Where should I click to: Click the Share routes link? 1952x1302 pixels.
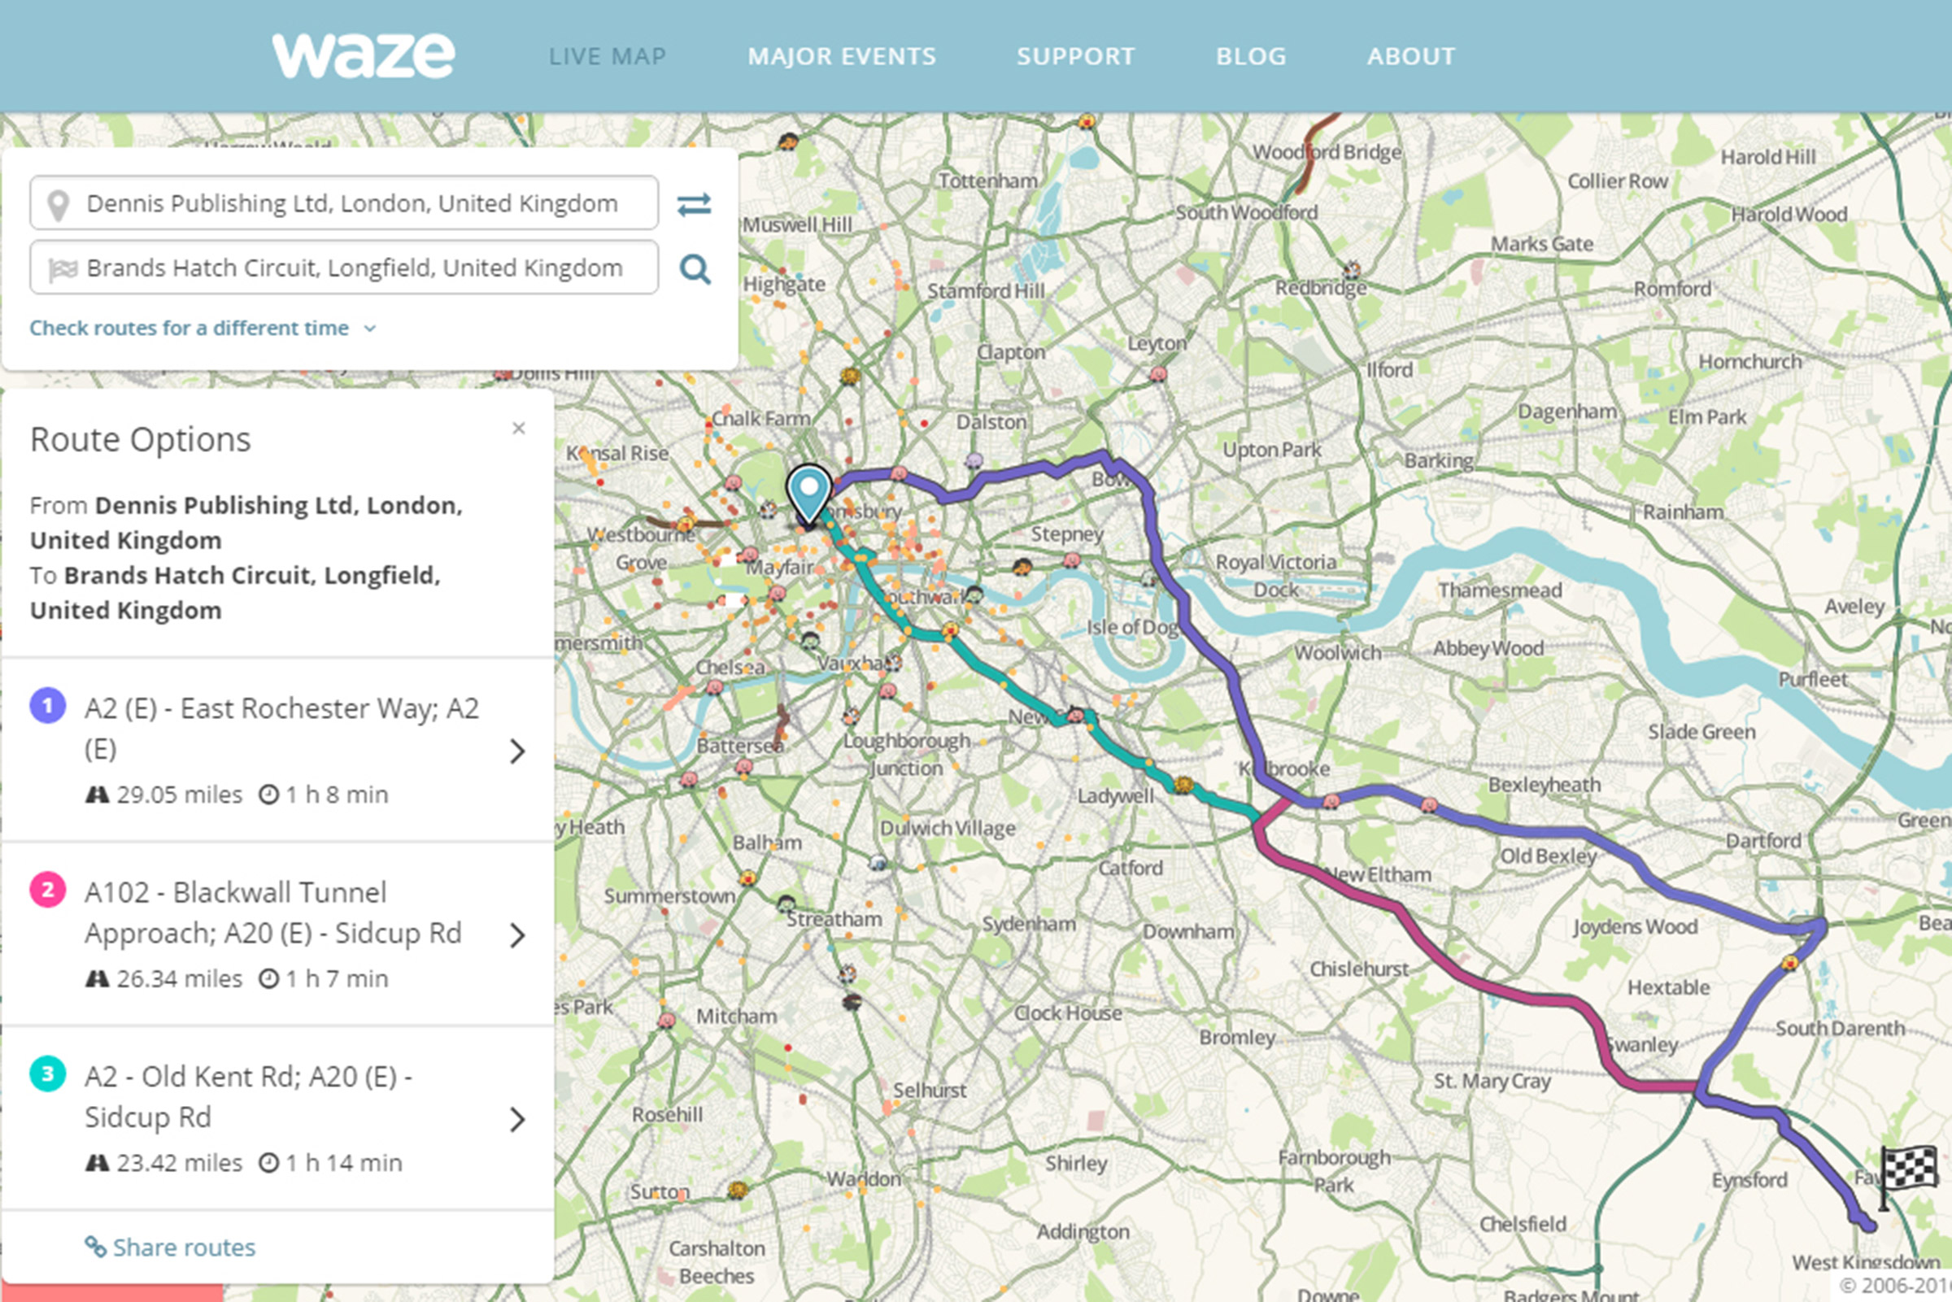click(x=185, y=1247)
